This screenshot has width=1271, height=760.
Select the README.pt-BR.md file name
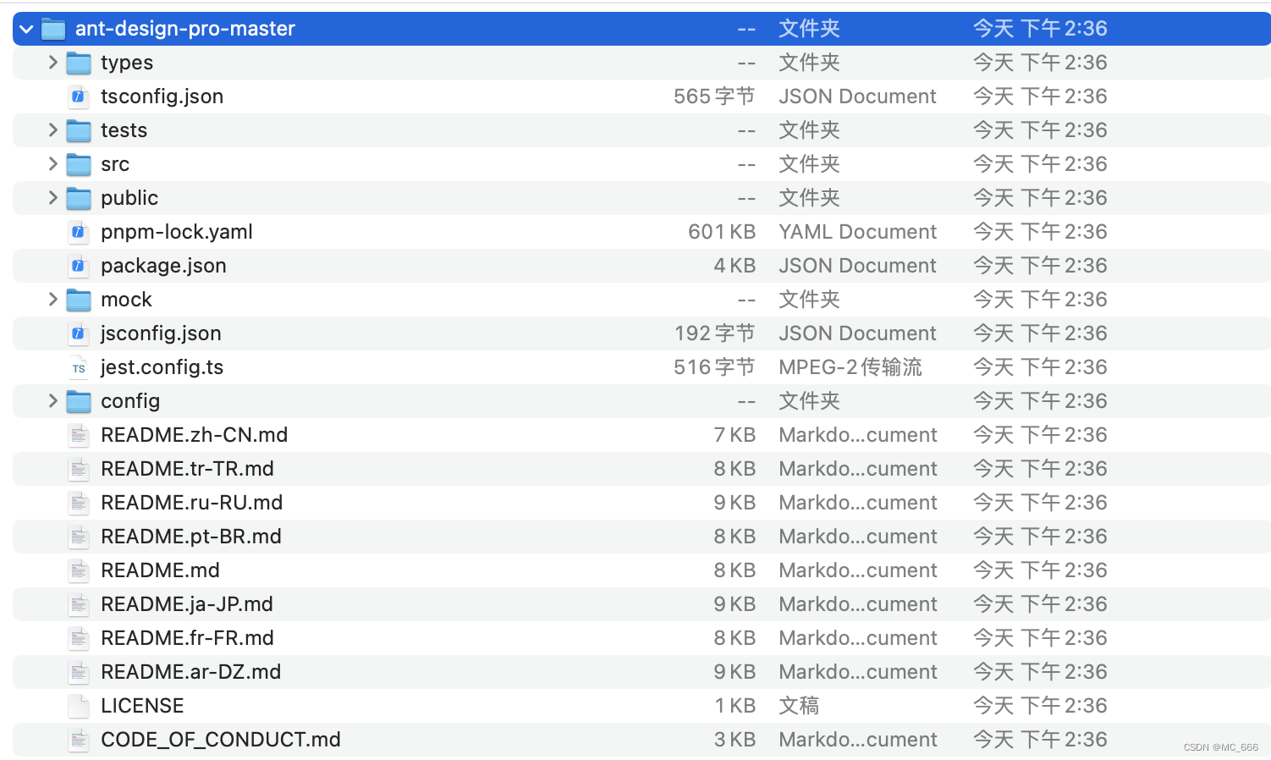[191, 537]
